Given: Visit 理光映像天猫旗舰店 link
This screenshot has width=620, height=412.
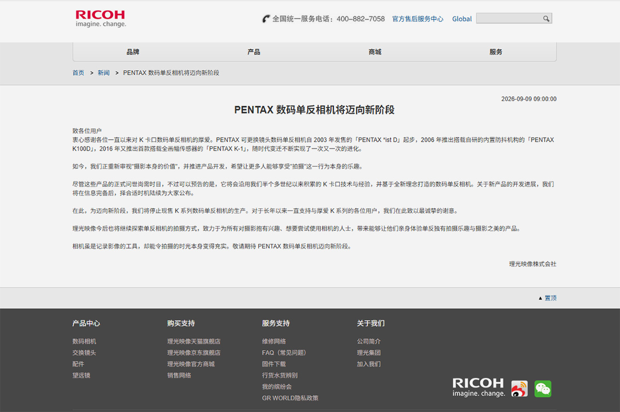Looking at the screenshot, I should click(x=194, y=341).
